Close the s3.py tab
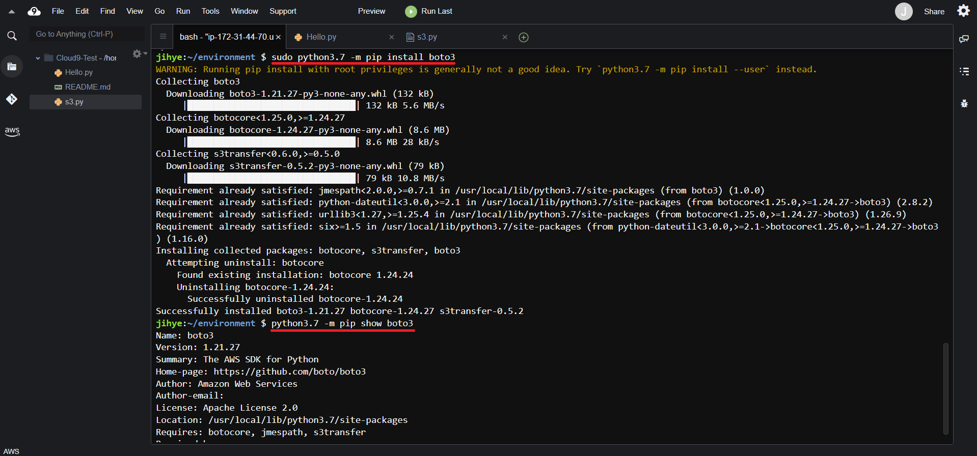The height and width of the screenshot is (456, 977). pyautogui.click(x=505, y=37)
